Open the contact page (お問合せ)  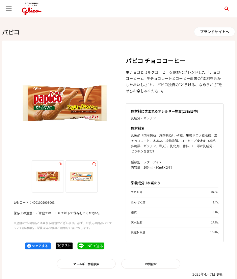pos(151,264)
